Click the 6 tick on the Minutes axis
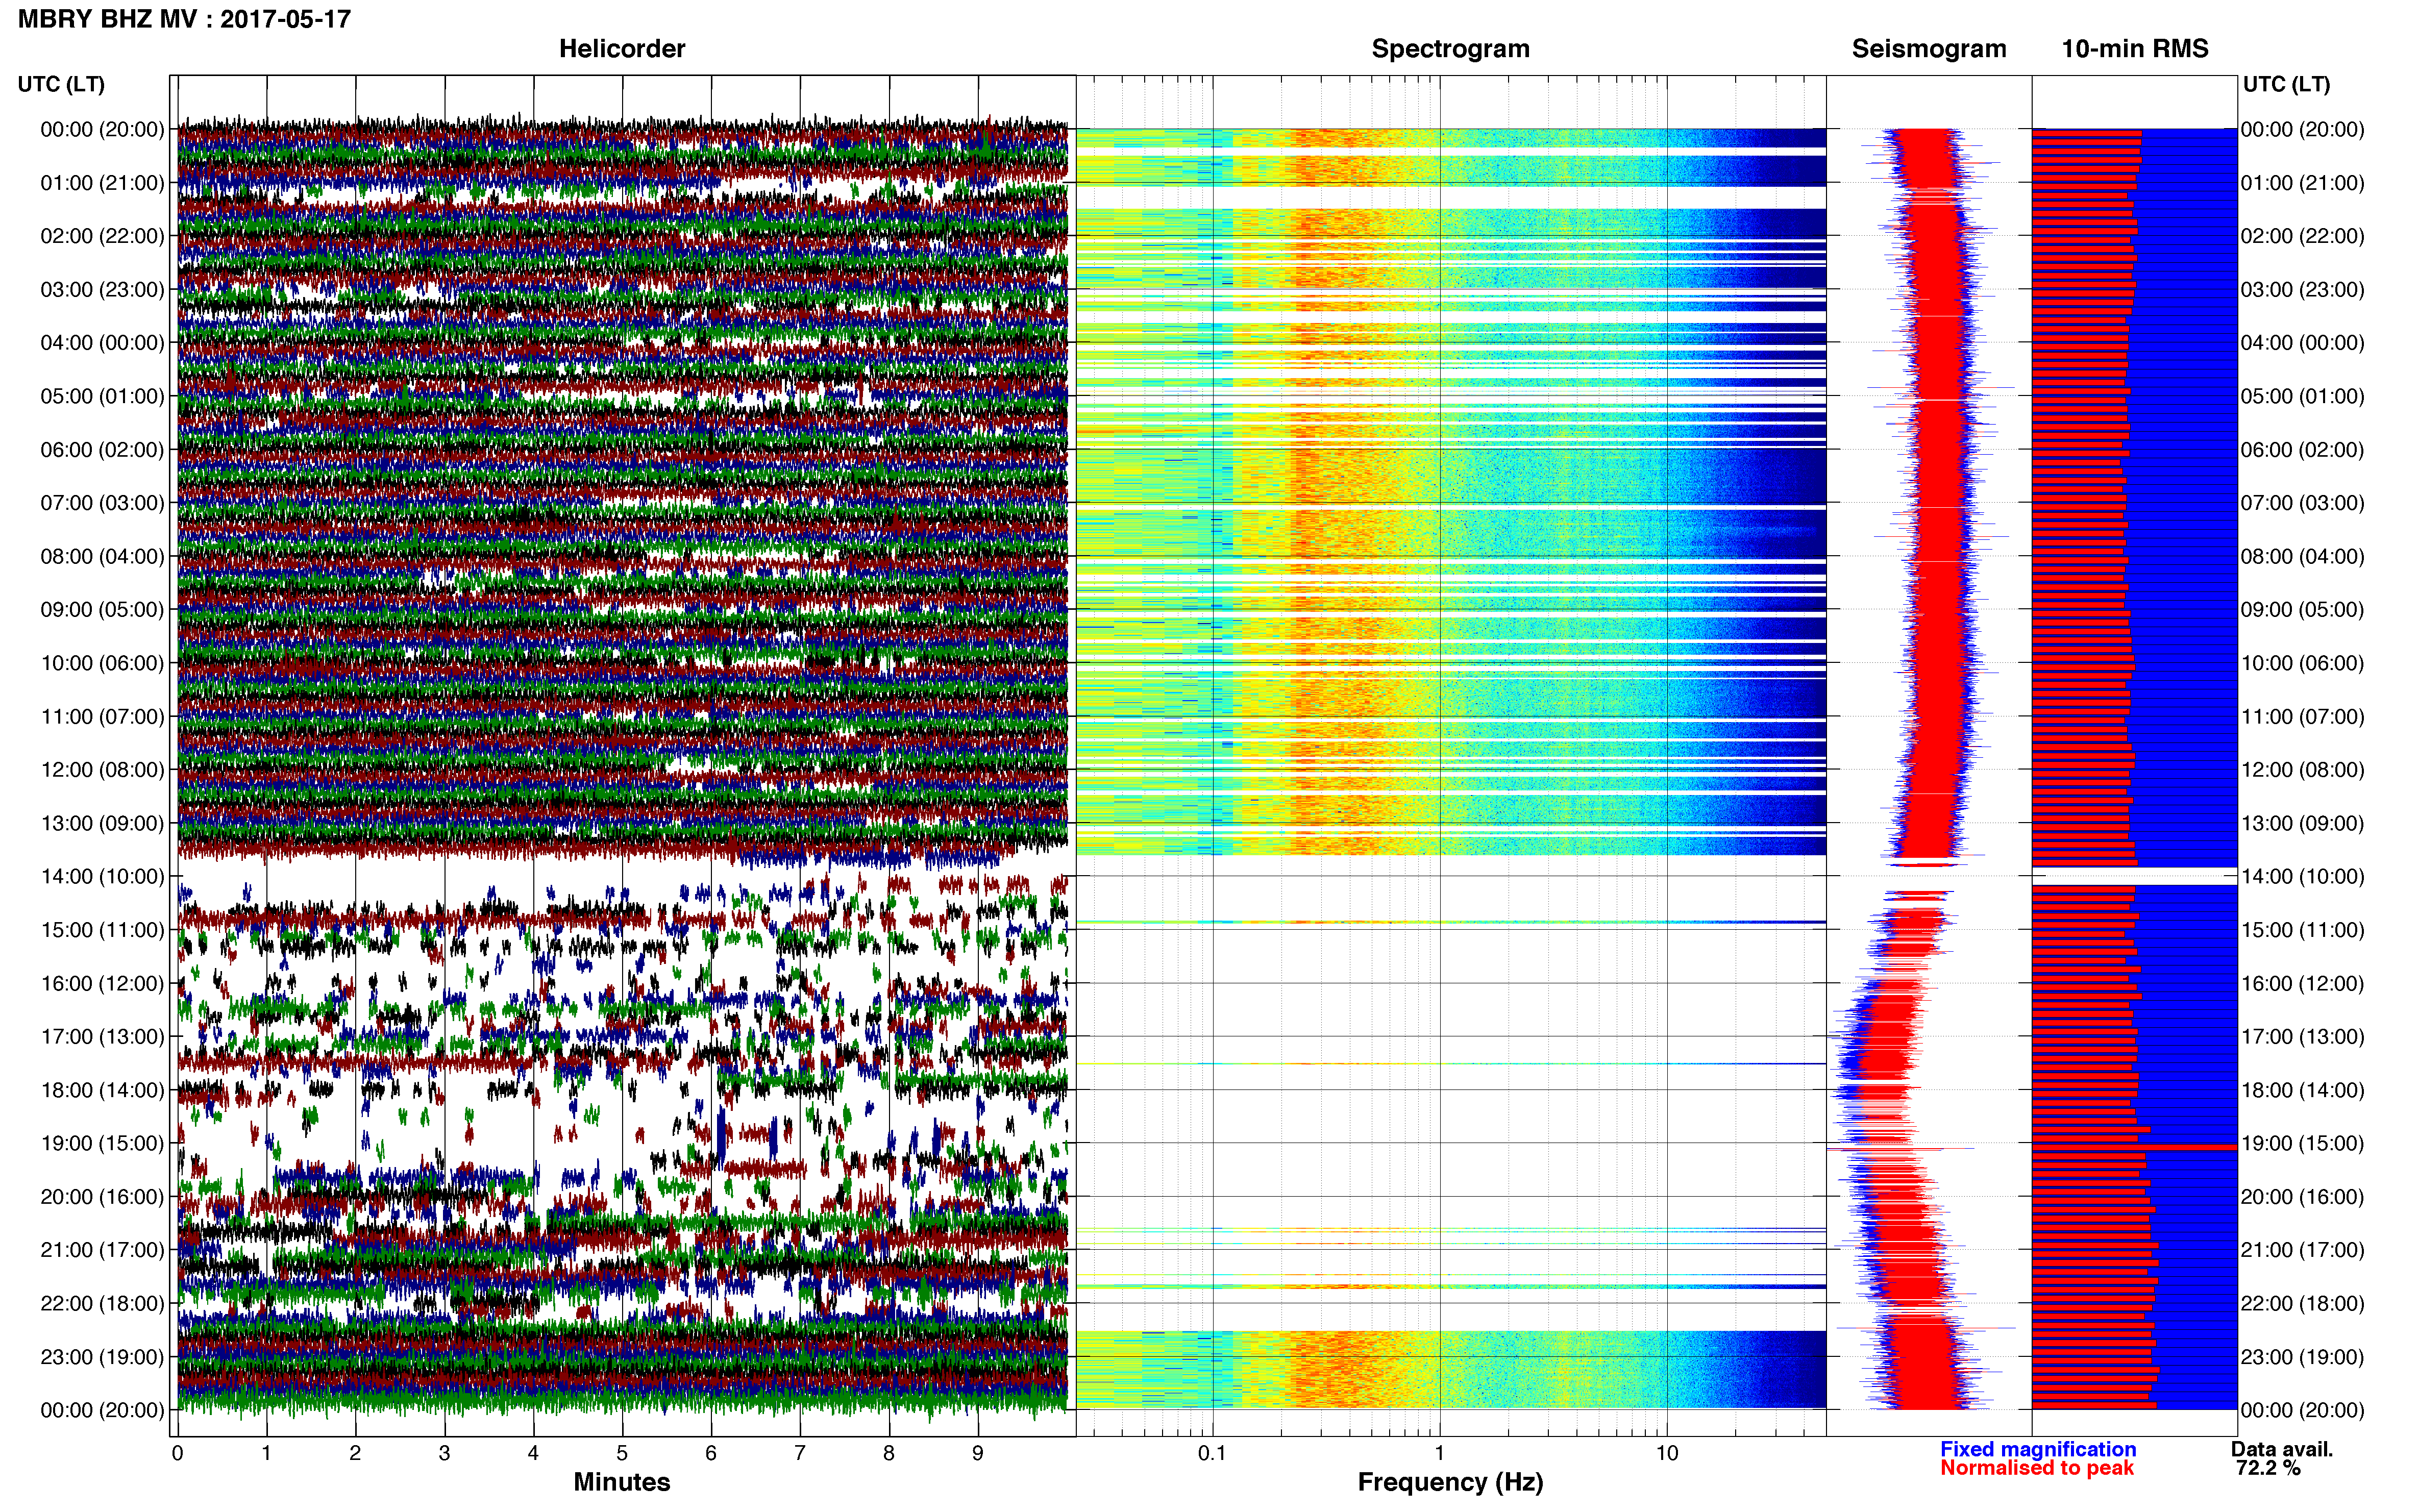 click(x=711, y=1454)
